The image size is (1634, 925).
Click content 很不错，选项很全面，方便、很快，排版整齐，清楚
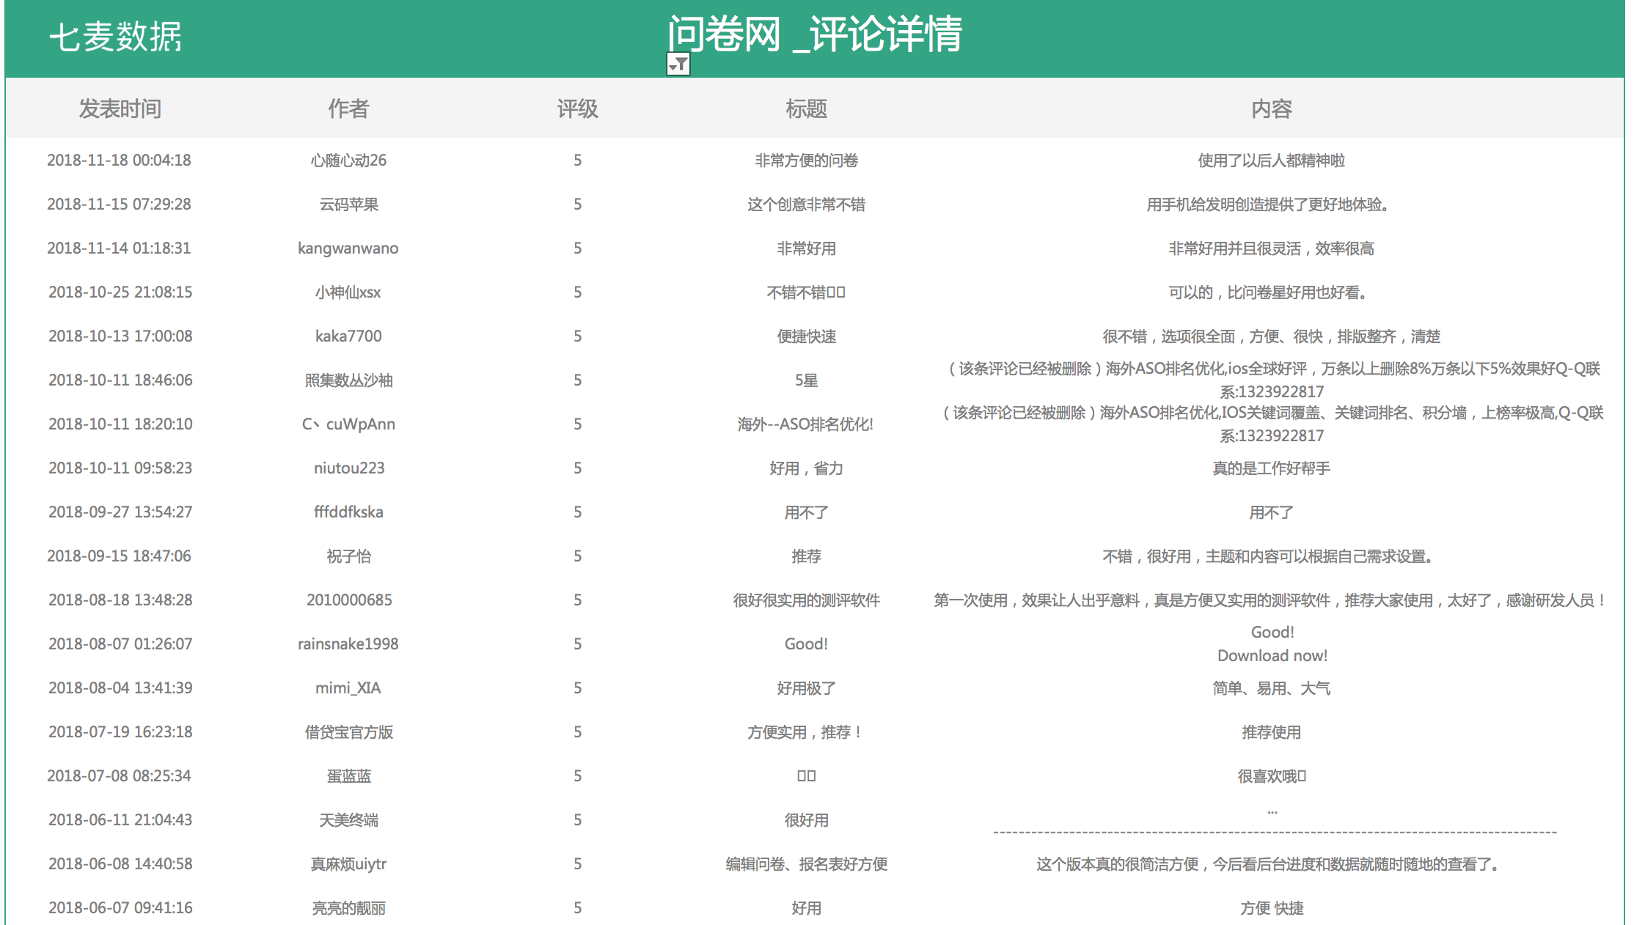pos(1272,336)
